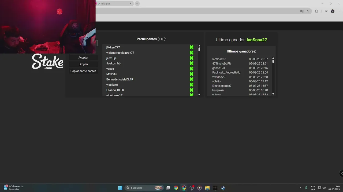Image resolution: width=343 pixels, height=192 pixels.
Task: Click winner row benjaa26
Action: click(x=240, y=90)
